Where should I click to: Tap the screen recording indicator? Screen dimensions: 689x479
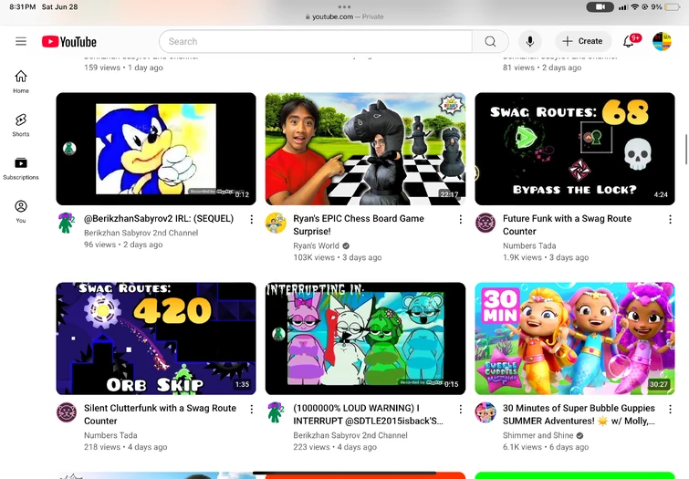600,6
